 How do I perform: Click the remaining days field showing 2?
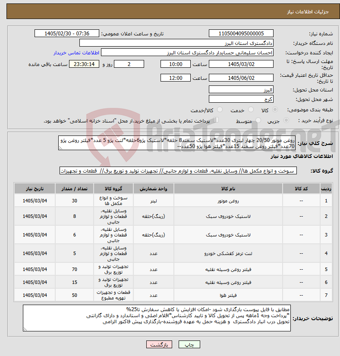pos(129,64)
